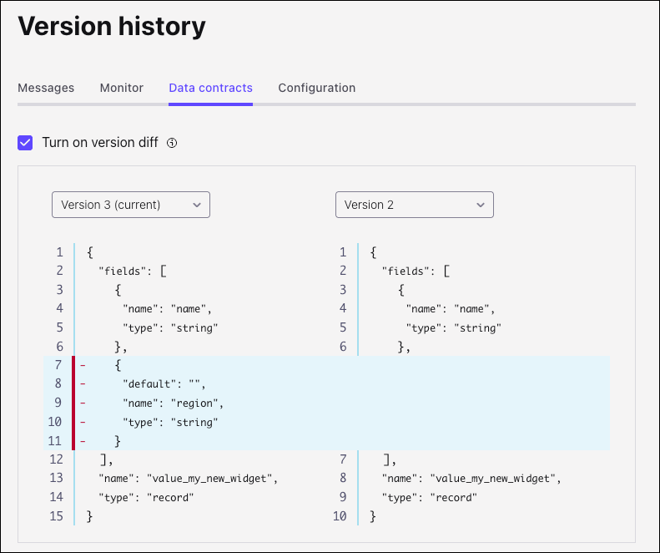Click the minus marker on line 7

click(83, 365)
